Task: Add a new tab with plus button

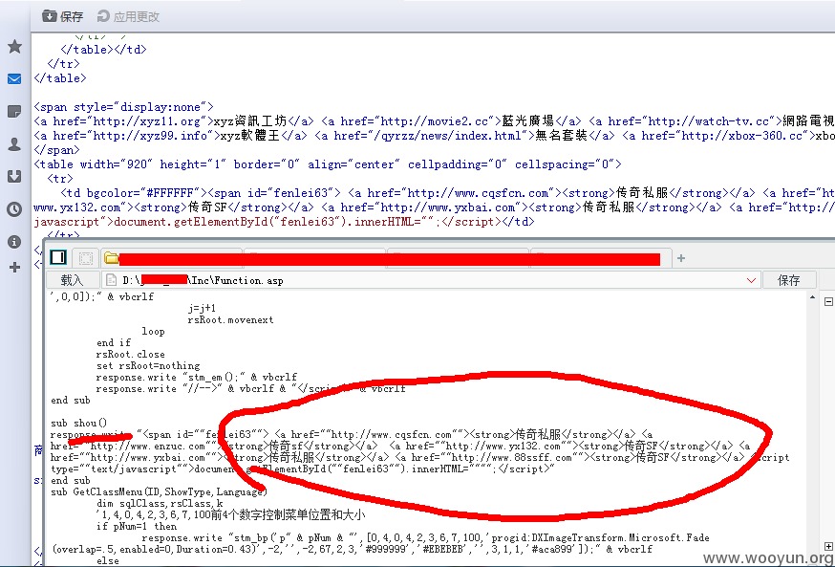Action: point(680,258)
